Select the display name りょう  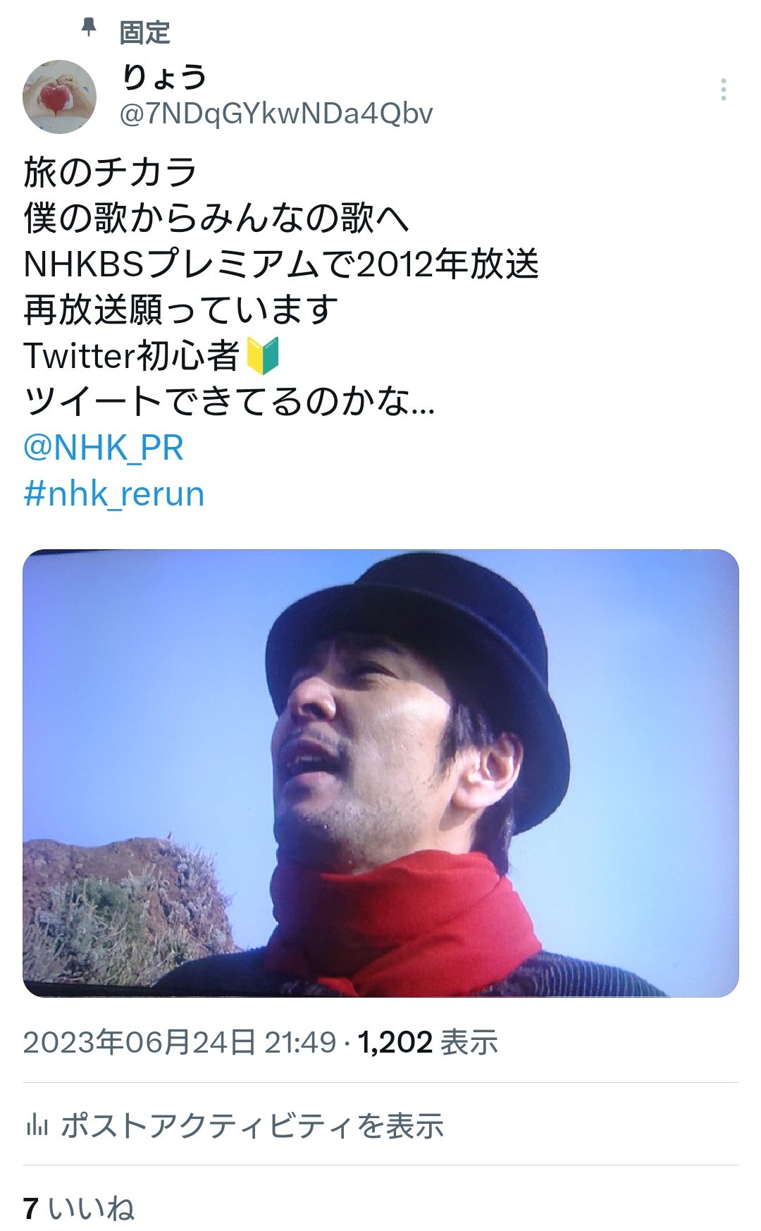click(165, 77)
